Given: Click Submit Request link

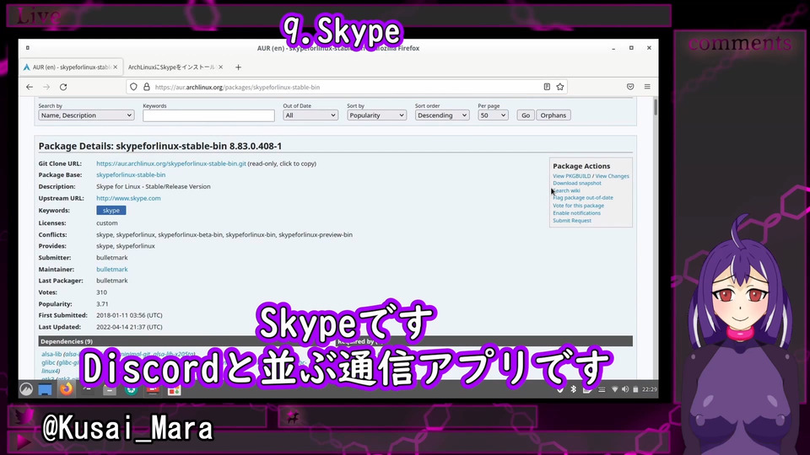Looking at the screenshot, I should (x=572, y=221).
